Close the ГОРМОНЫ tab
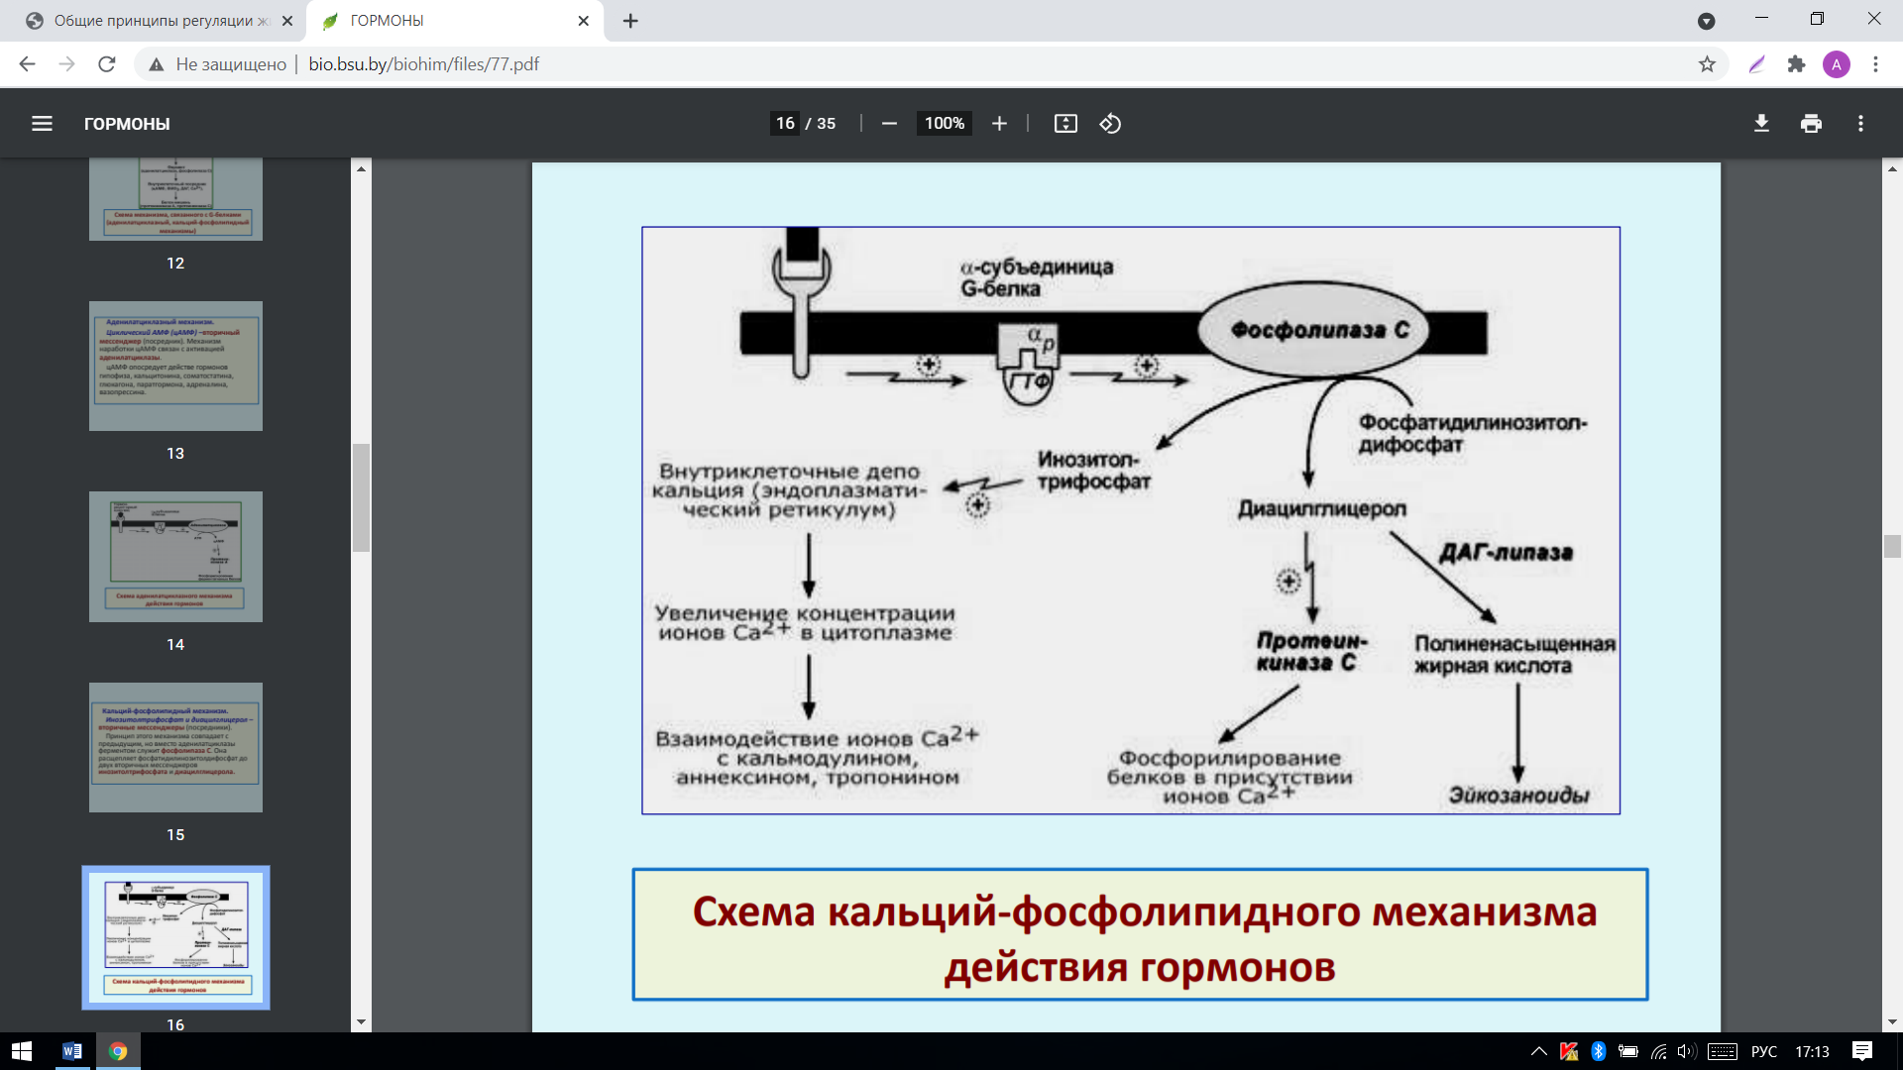Image resolution: width=1903 pixels, height=1070 pixels. click(583, 21)
